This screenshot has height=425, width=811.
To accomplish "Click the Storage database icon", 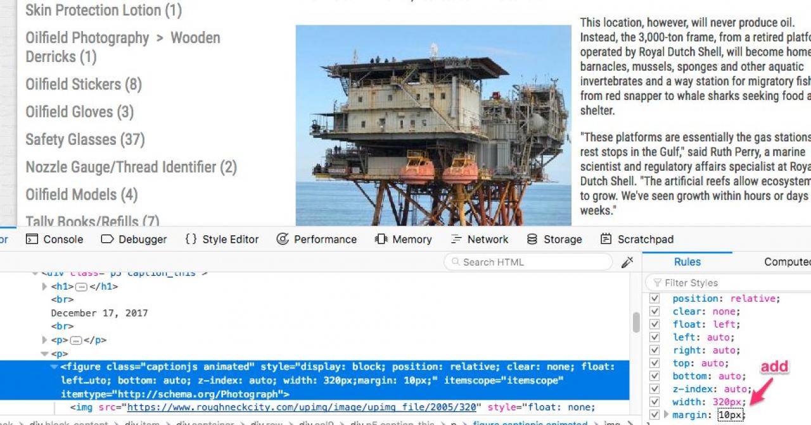I will [532, 239].
